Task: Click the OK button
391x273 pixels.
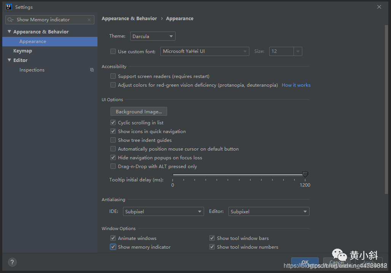Action: tap(305, 262)
